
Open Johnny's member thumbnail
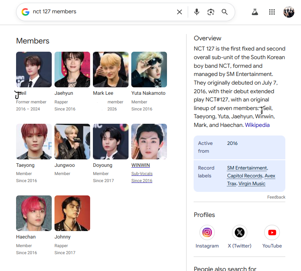(72, 213)
